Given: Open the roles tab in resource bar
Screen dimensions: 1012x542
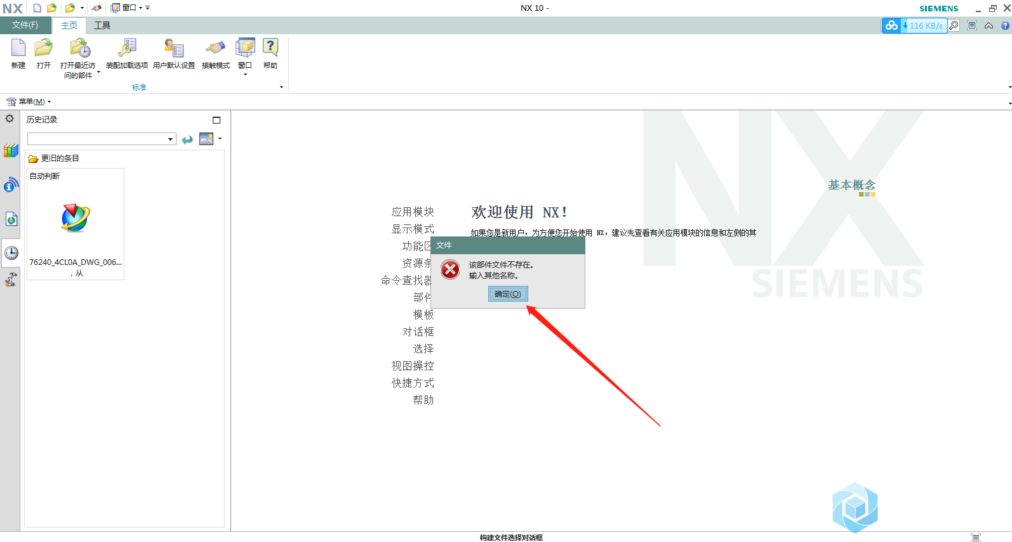Looking at the screenshot, I should [11, 280].
